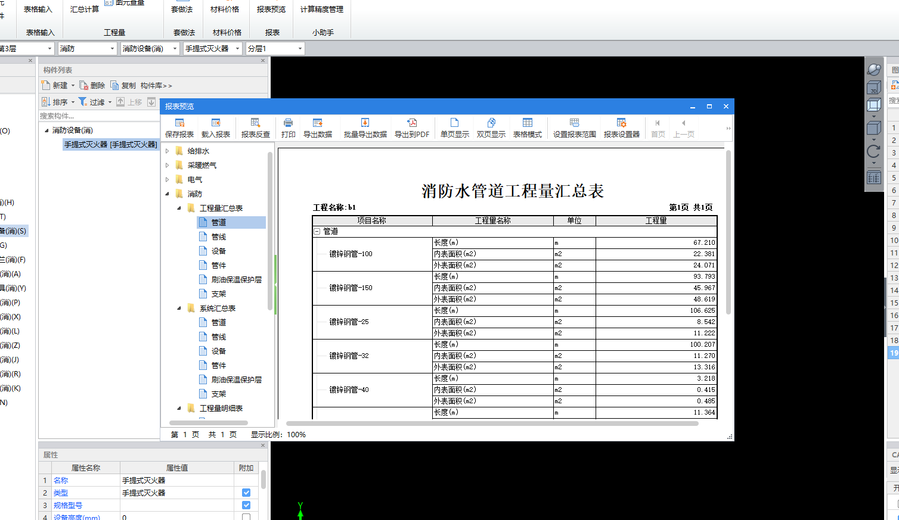
Task: Click 删除 in 构件列表 panel
Action: pos(92,85)
